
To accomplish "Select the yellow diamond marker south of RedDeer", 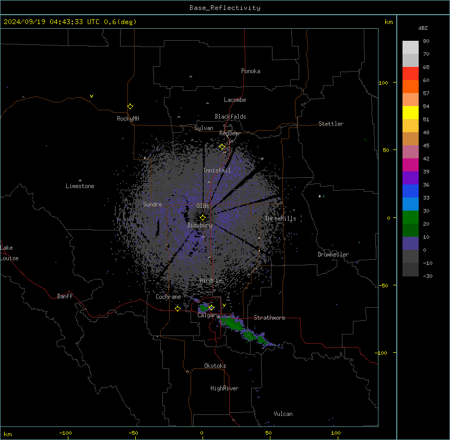I will point(222,147).
